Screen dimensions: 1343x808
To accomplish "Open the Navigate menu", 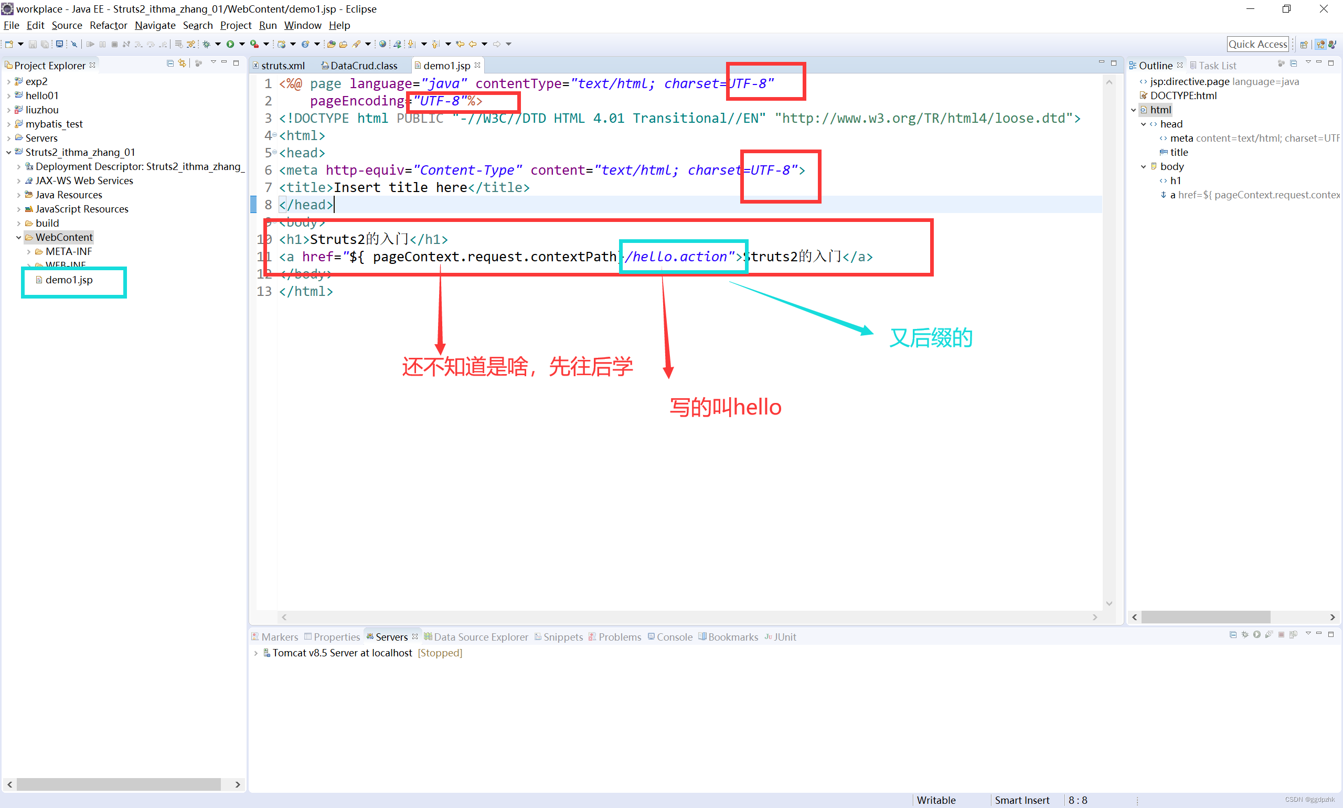I will tap(155, 25).
